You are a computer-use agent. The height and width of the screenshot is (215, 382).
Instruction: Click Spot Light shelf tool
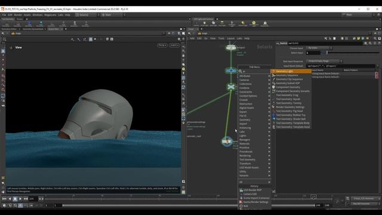pyautogui.click(x=214, y=23)
